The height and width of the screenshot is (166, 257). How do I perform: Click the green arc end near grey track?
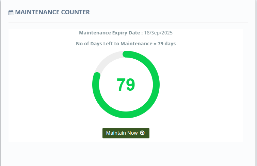pos(97,76)
